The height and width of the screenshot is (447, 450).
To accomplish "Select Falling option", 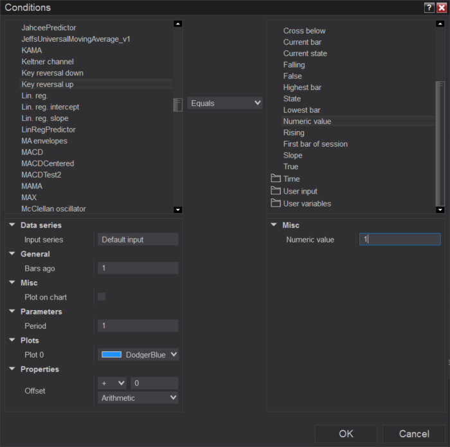I will tap(294, 64).
